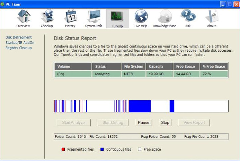
Task: Click the white Free space swatch
Action: (x=140, y=149)
